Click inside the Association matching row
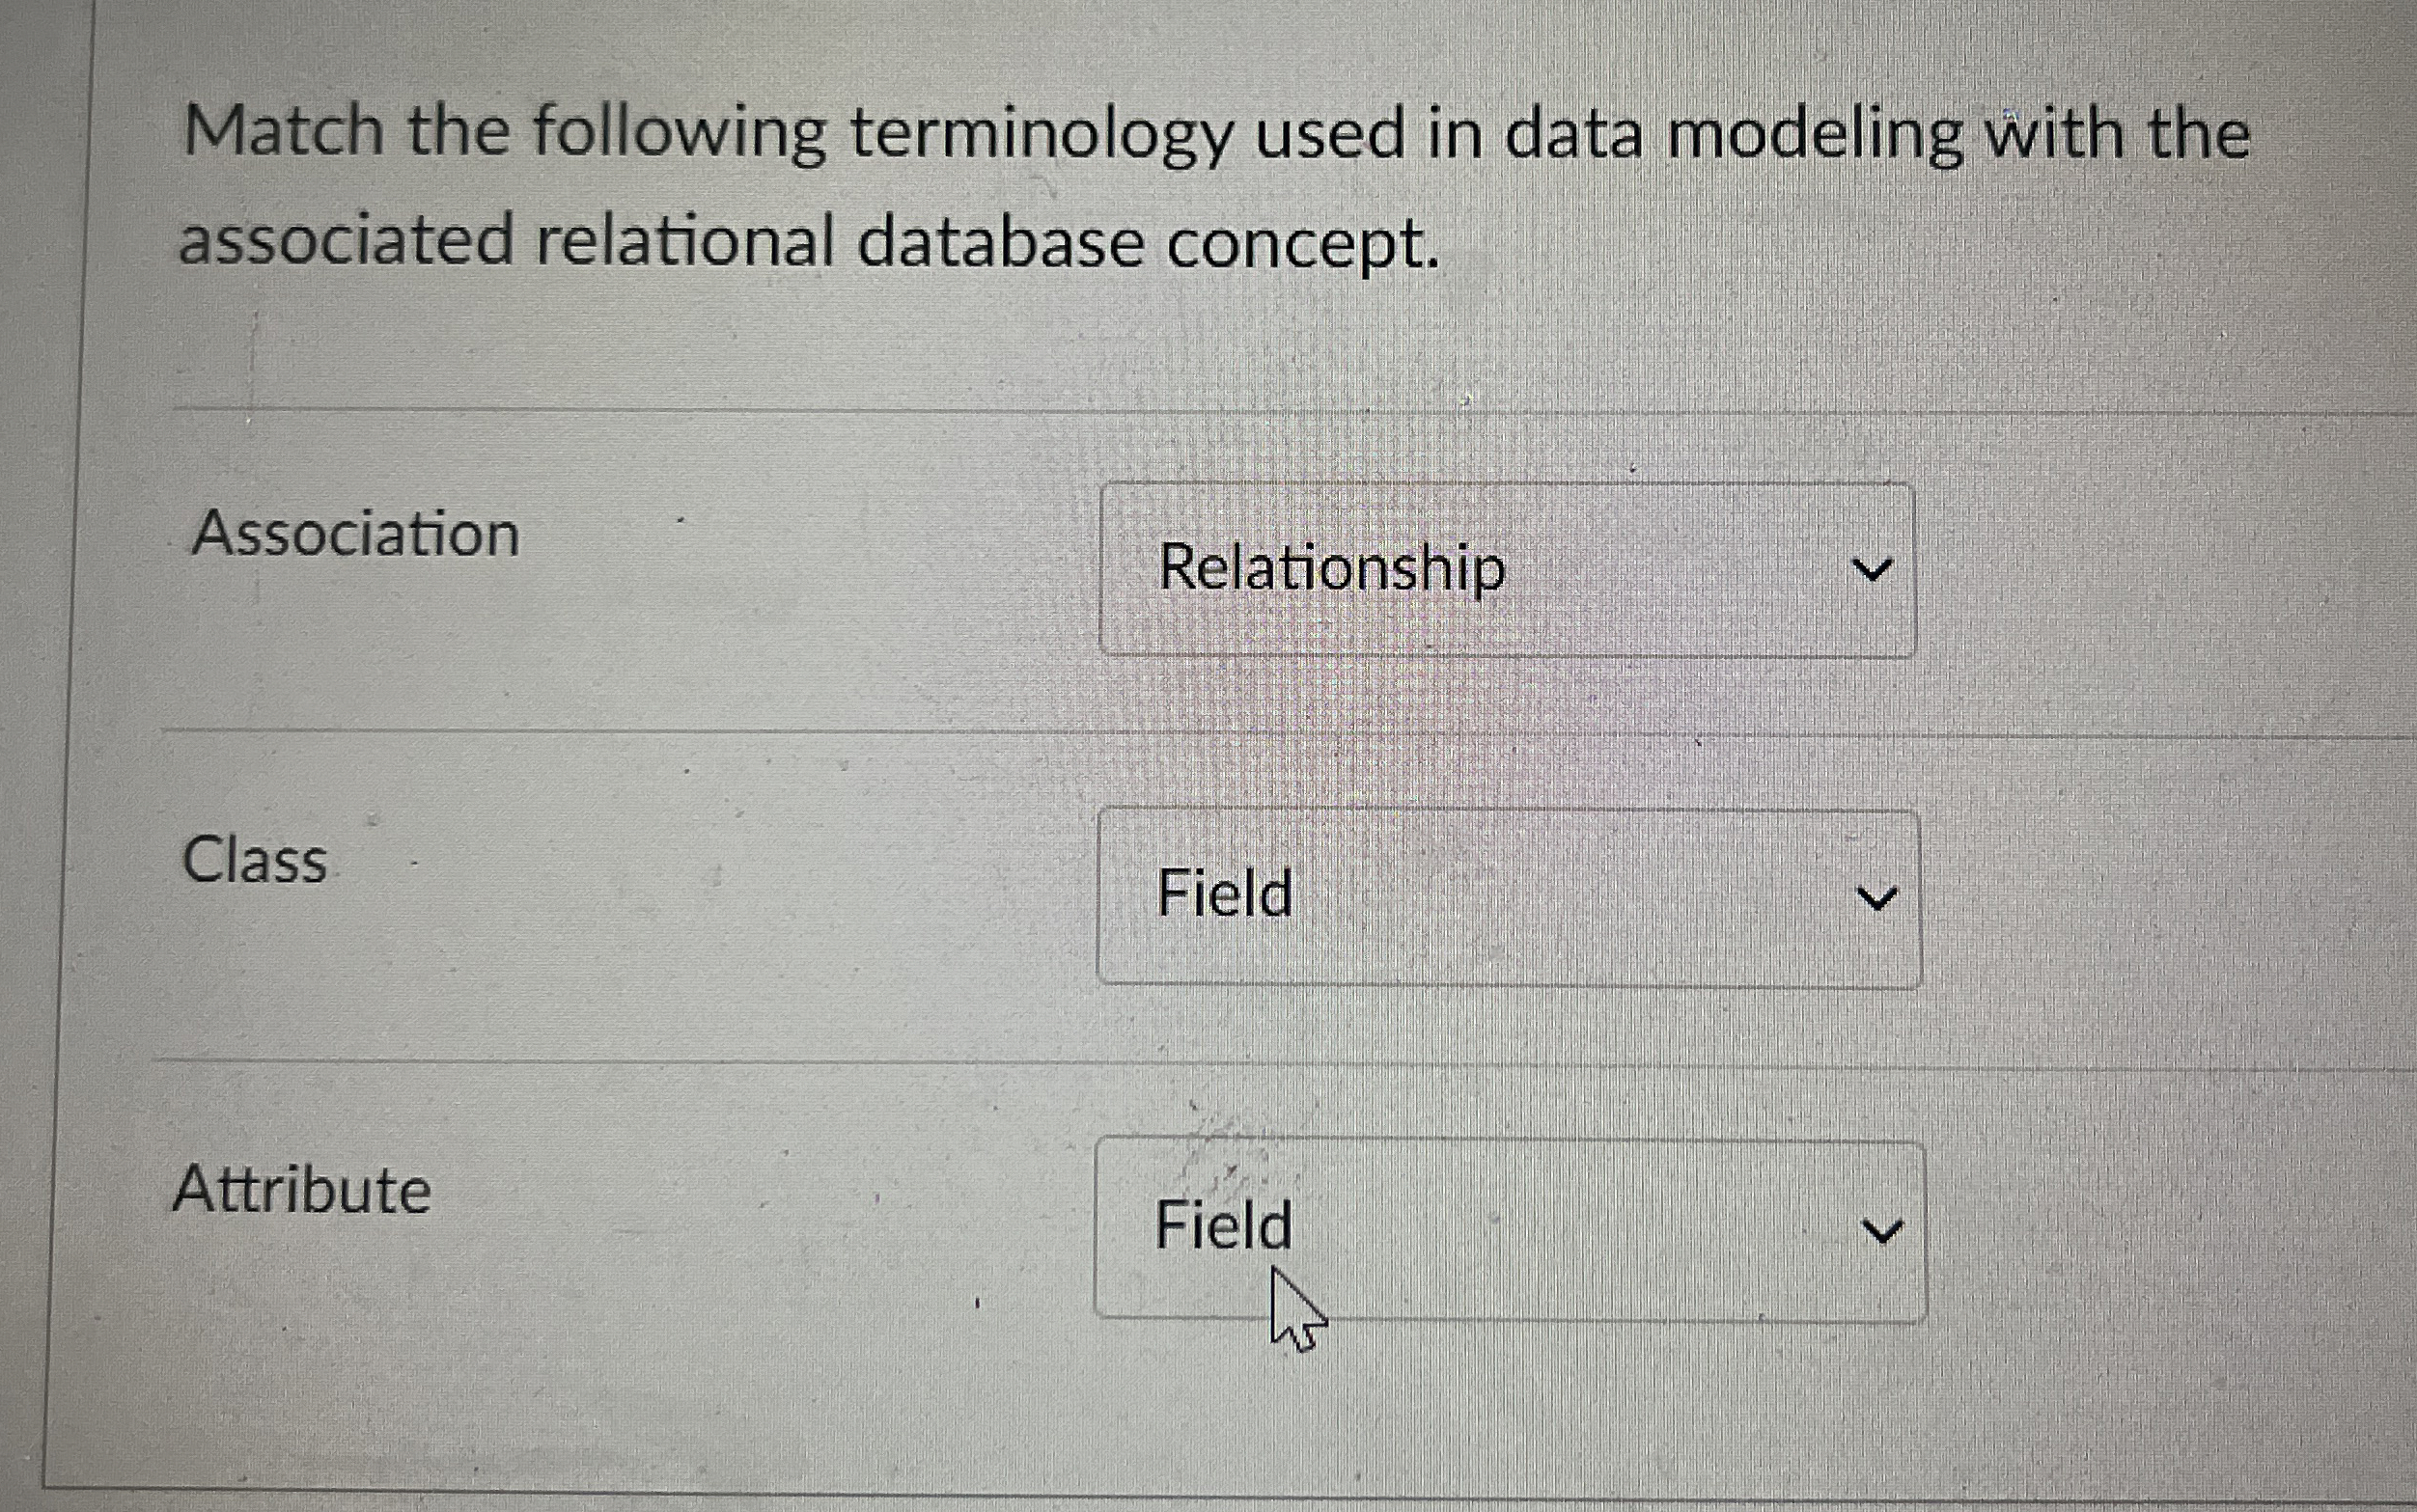The image size is (2417, 1512). click(700, 572)
